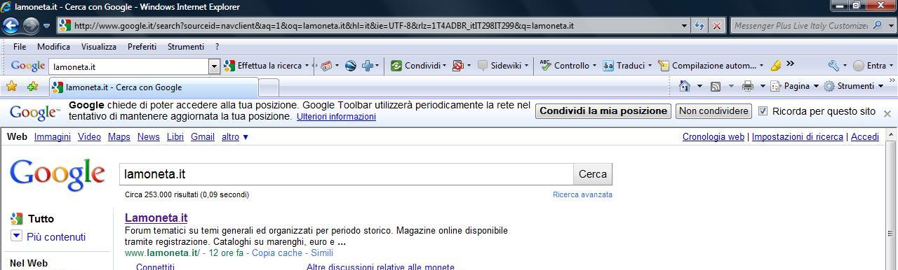Click the Google Toolbar news card icon
The width and height of the screenshot is (898, 270).
tap(326, 66)
